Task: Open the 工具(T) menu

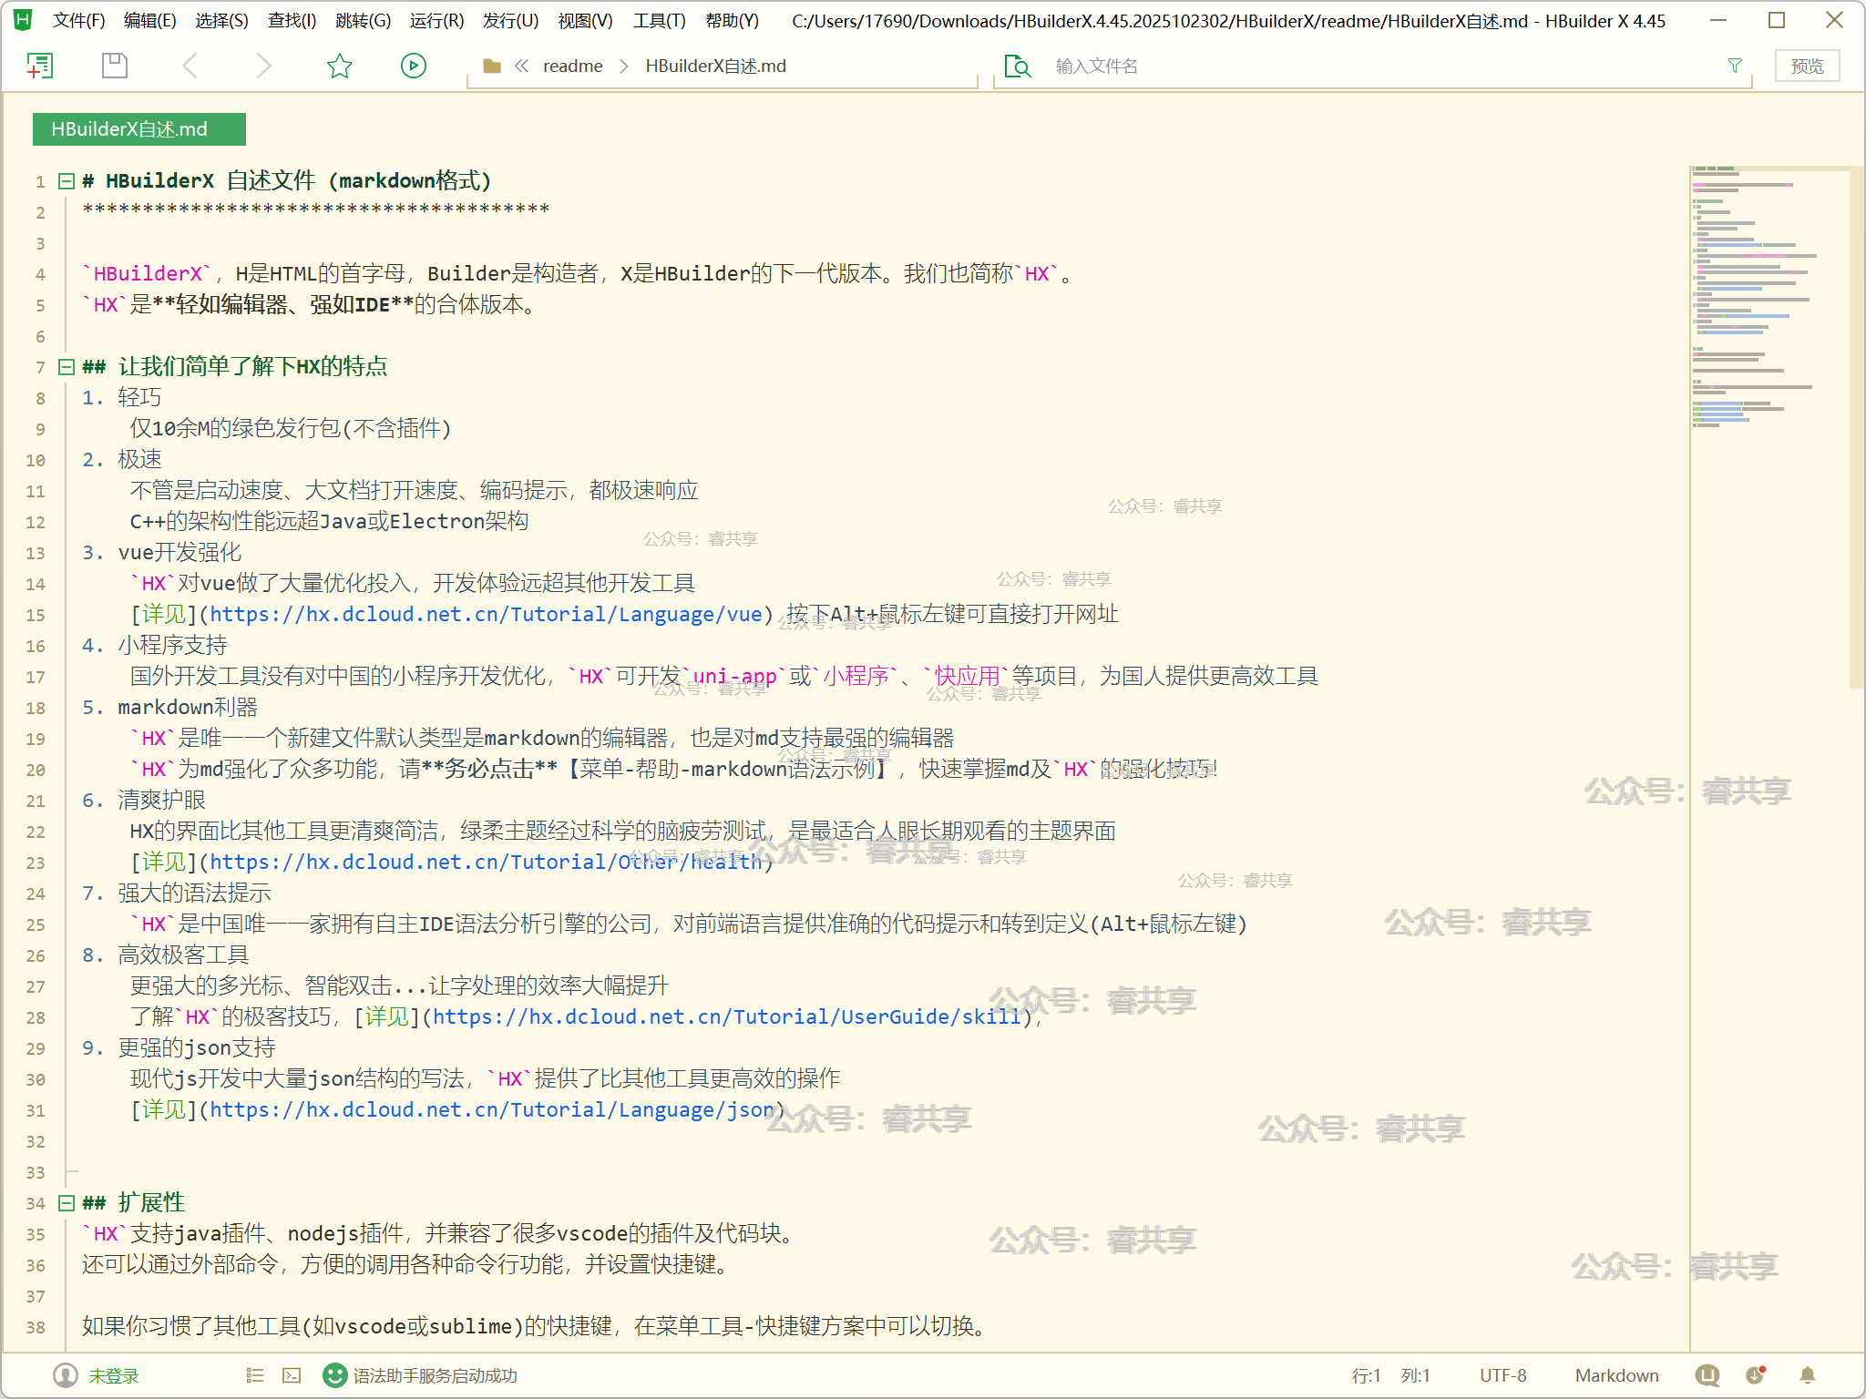Action: 659,20
